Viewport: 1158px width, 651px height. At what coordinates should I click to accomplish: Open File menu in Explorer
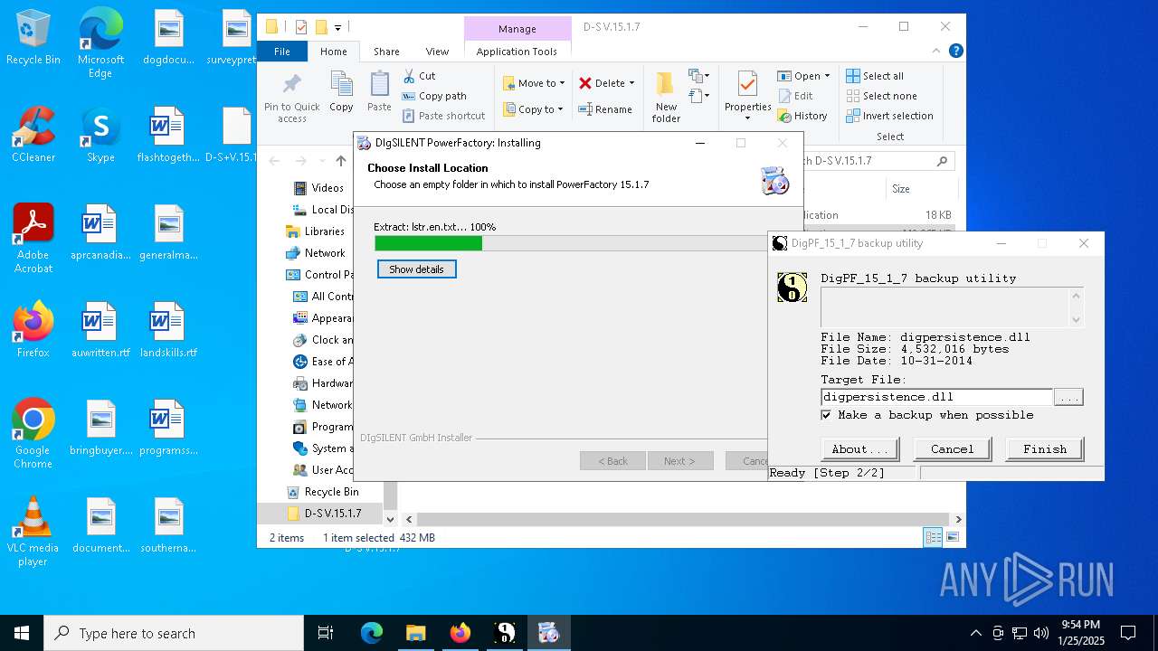[x=282, y=52]
